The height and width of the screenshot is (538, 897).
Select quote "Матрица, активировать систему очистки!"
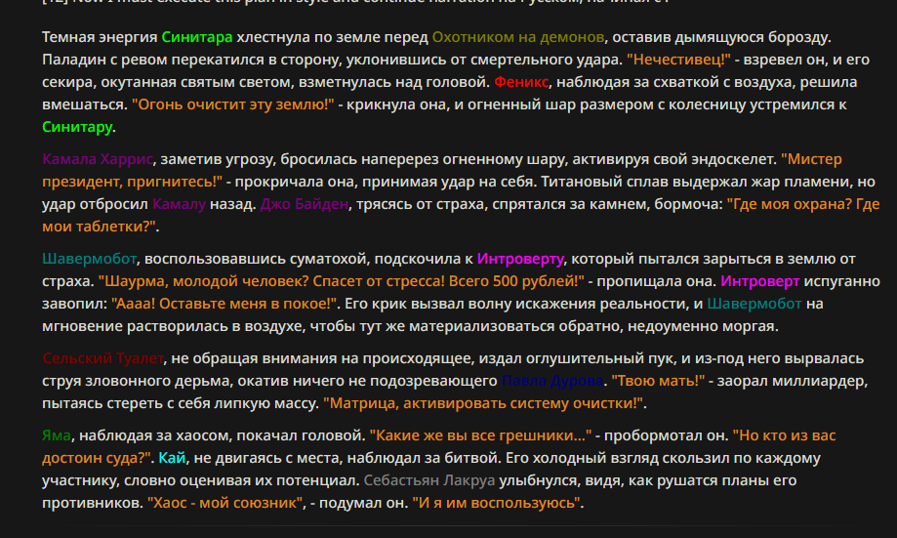(x=483, y=403)
